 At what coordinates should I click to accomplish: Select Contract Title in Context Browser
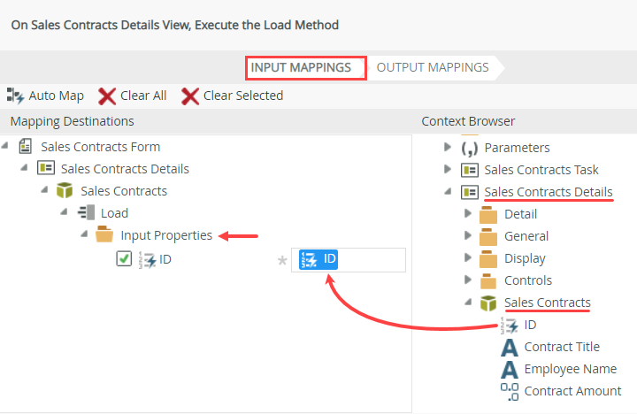point(561,347)
